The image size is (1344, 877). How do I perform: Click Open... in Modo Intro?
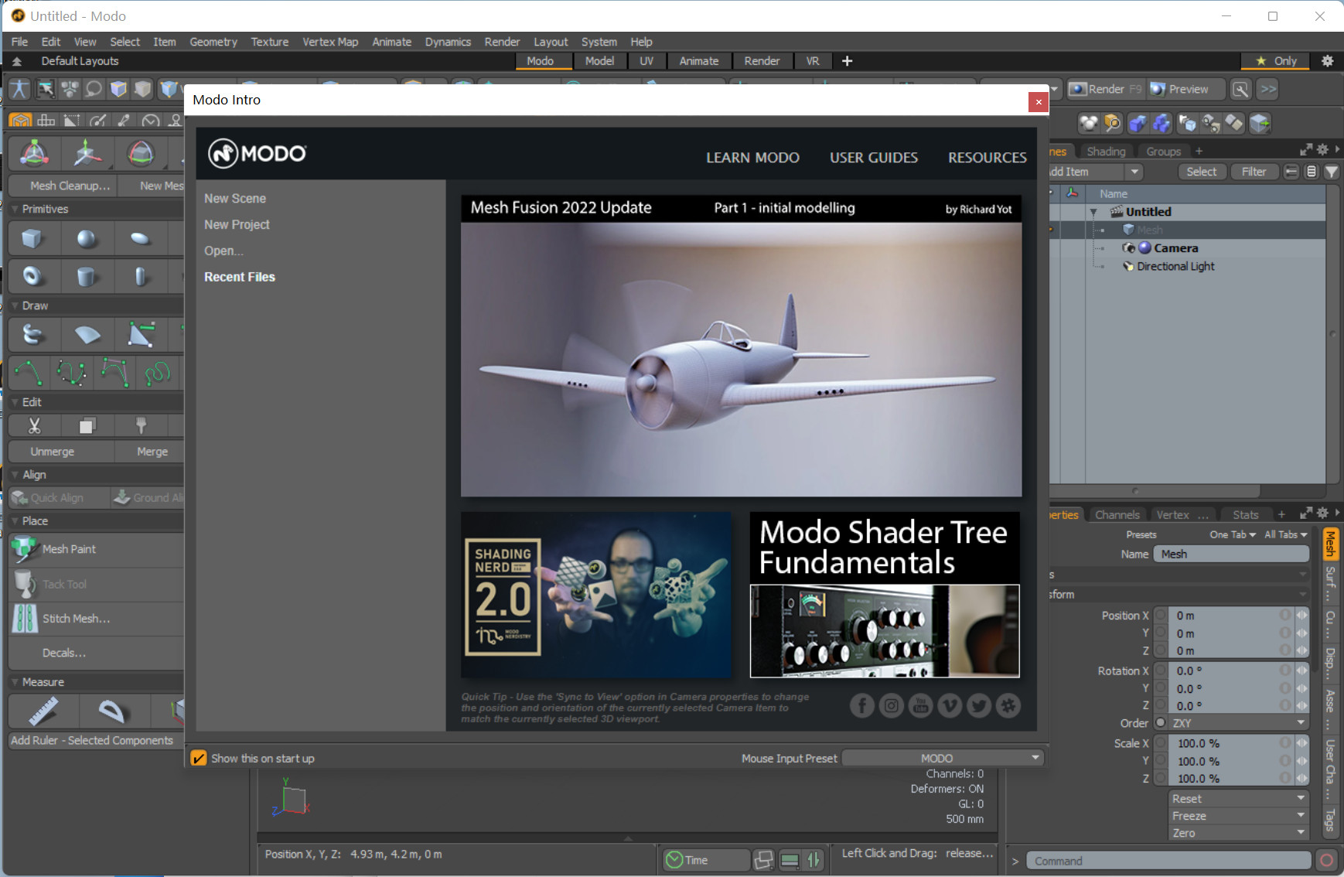223,251
